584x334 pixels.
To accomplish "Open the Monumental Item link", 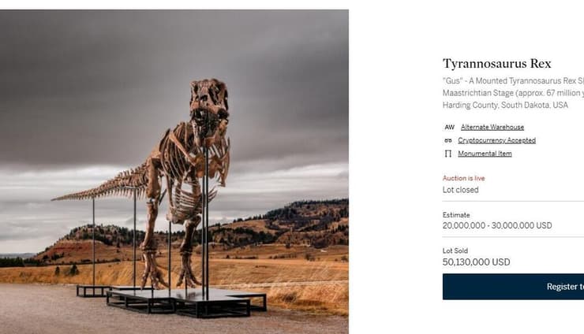I will pyautogui.click(x=485, y=154).
